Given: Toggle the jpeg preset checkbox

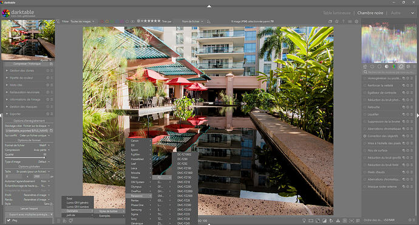Looking at the screenshot, I should point(9,221).
